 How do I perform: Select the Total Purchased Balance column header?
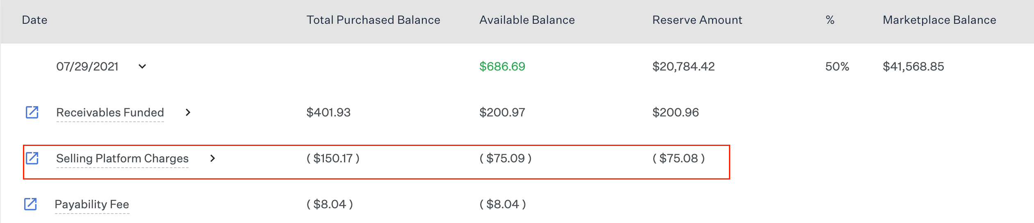373,20
